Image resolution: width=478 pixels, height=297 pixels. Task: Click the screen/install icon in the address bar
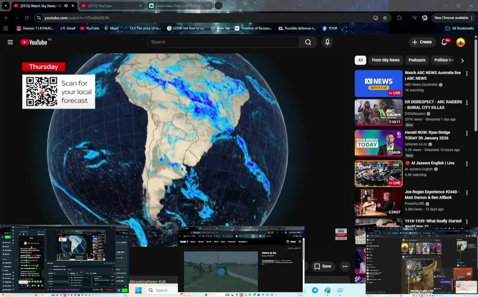[x=376, y=18]
